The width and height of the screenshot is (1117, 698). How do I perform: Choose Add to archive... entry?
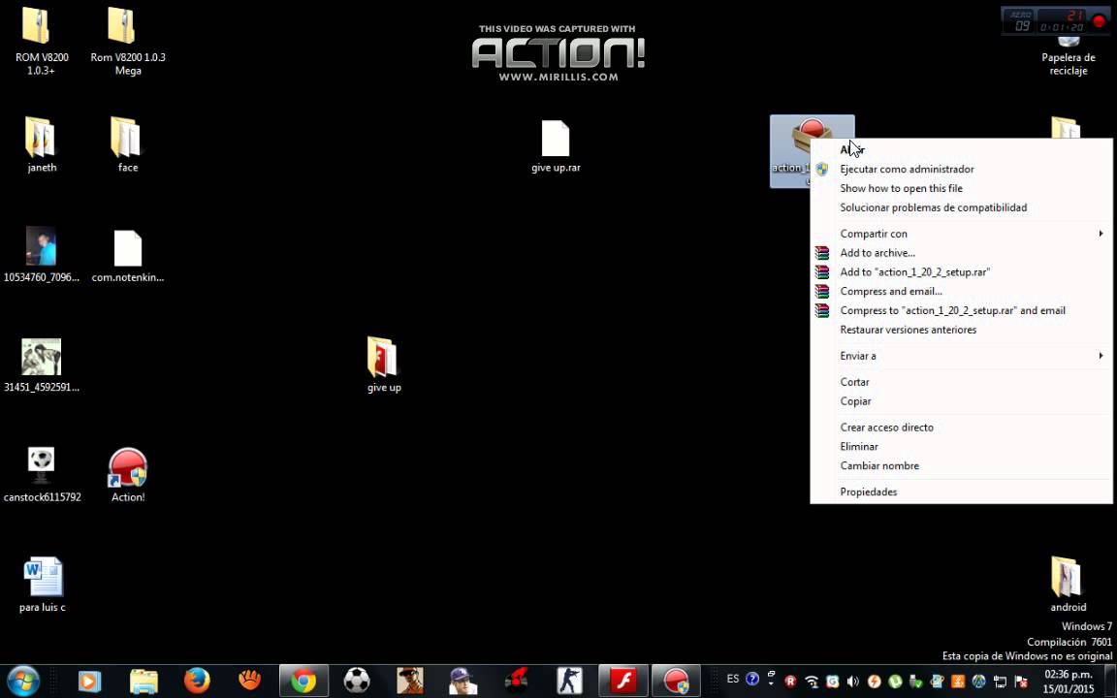961,252
